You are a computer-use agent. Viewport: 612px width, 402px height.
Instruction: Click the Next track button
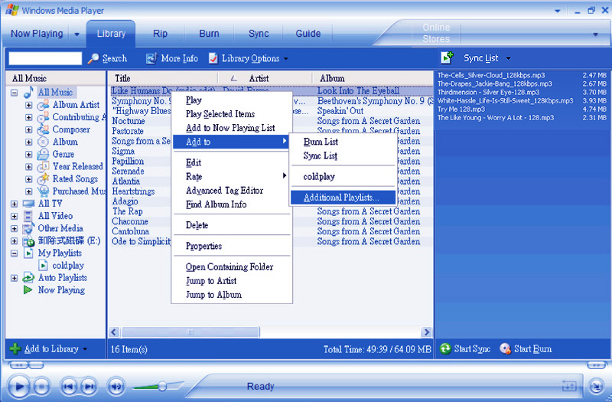tap(89, 387)
